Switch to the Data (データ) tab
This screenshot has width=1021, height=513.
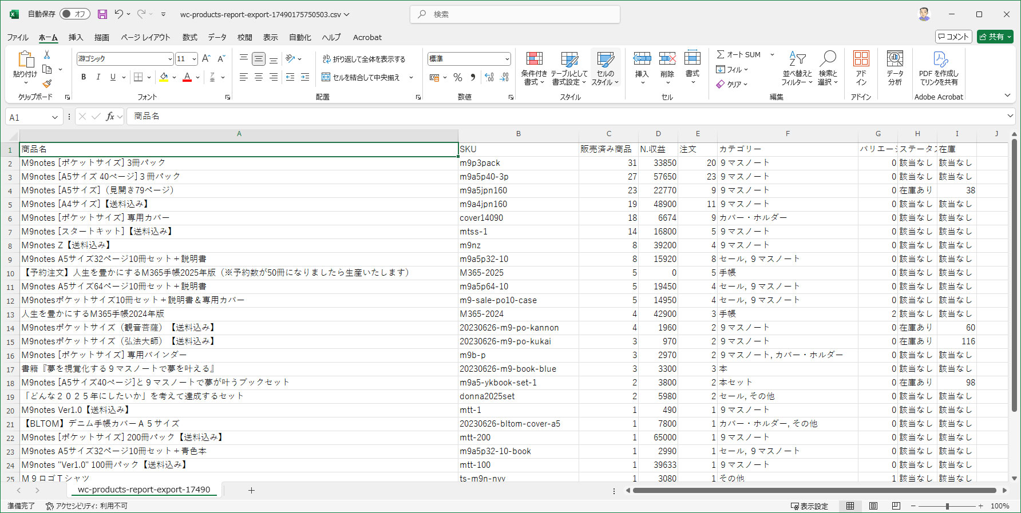217,37
